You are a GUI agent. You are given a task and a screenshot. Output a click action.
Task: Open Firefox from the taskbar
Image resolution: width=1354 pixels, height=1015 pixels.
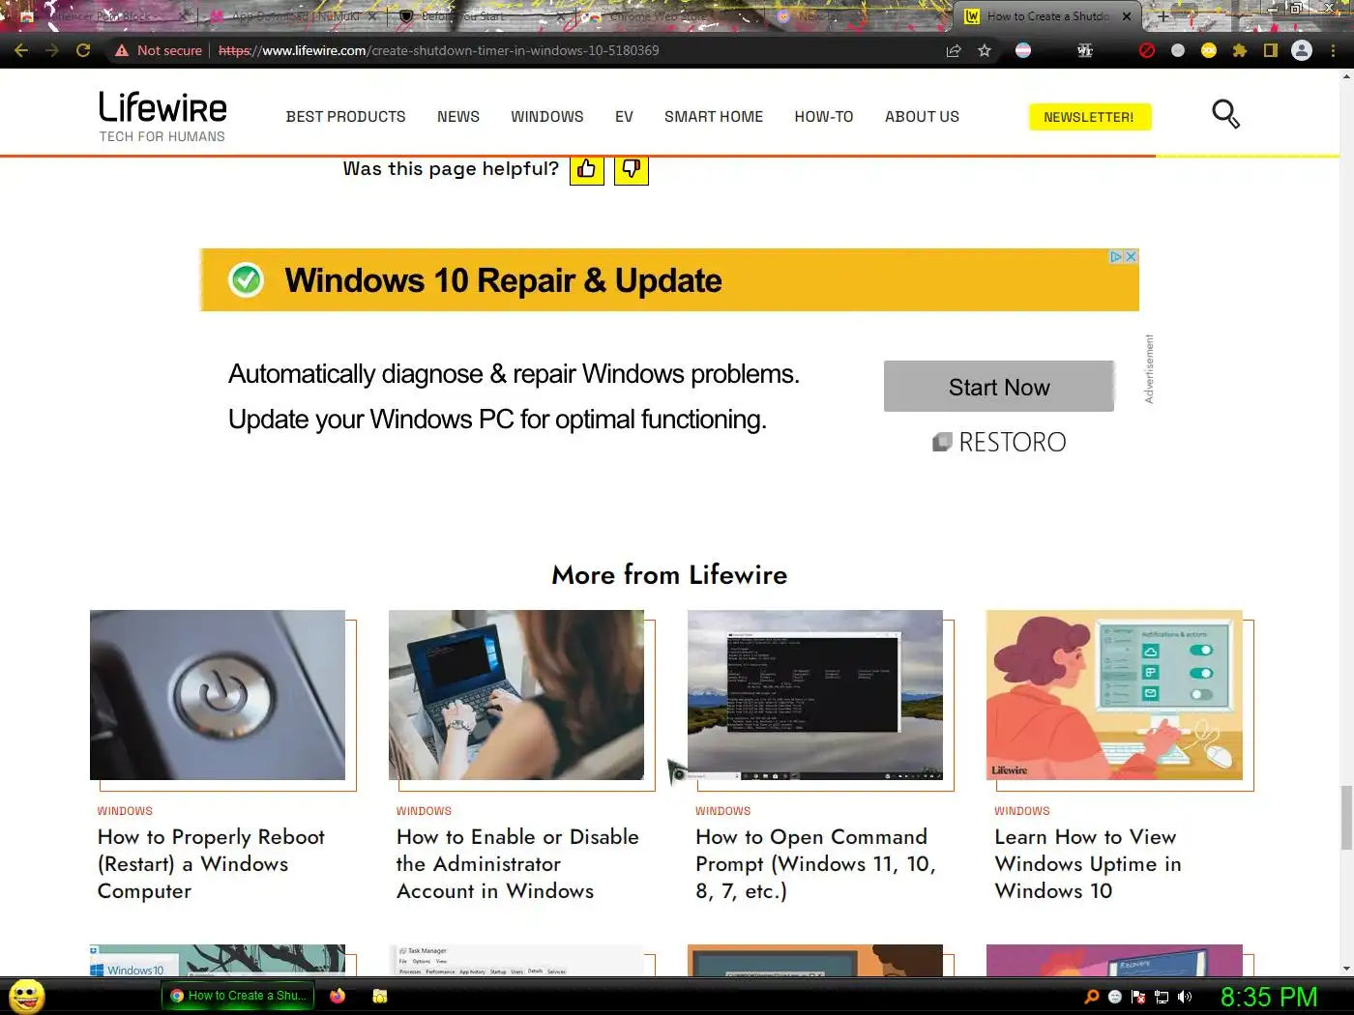[338, 996]
